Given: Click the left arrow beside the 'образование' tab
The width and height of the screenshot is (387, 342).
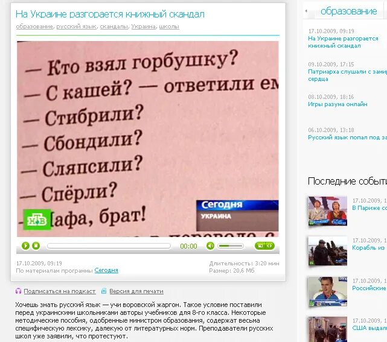Looking at the screenshot, I should [306, 11].
